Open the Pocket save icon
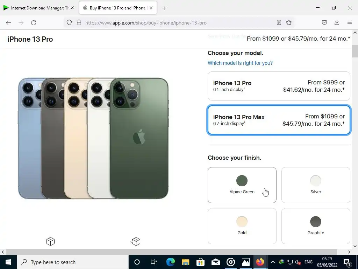358x269 pixels. coord(324,23)
